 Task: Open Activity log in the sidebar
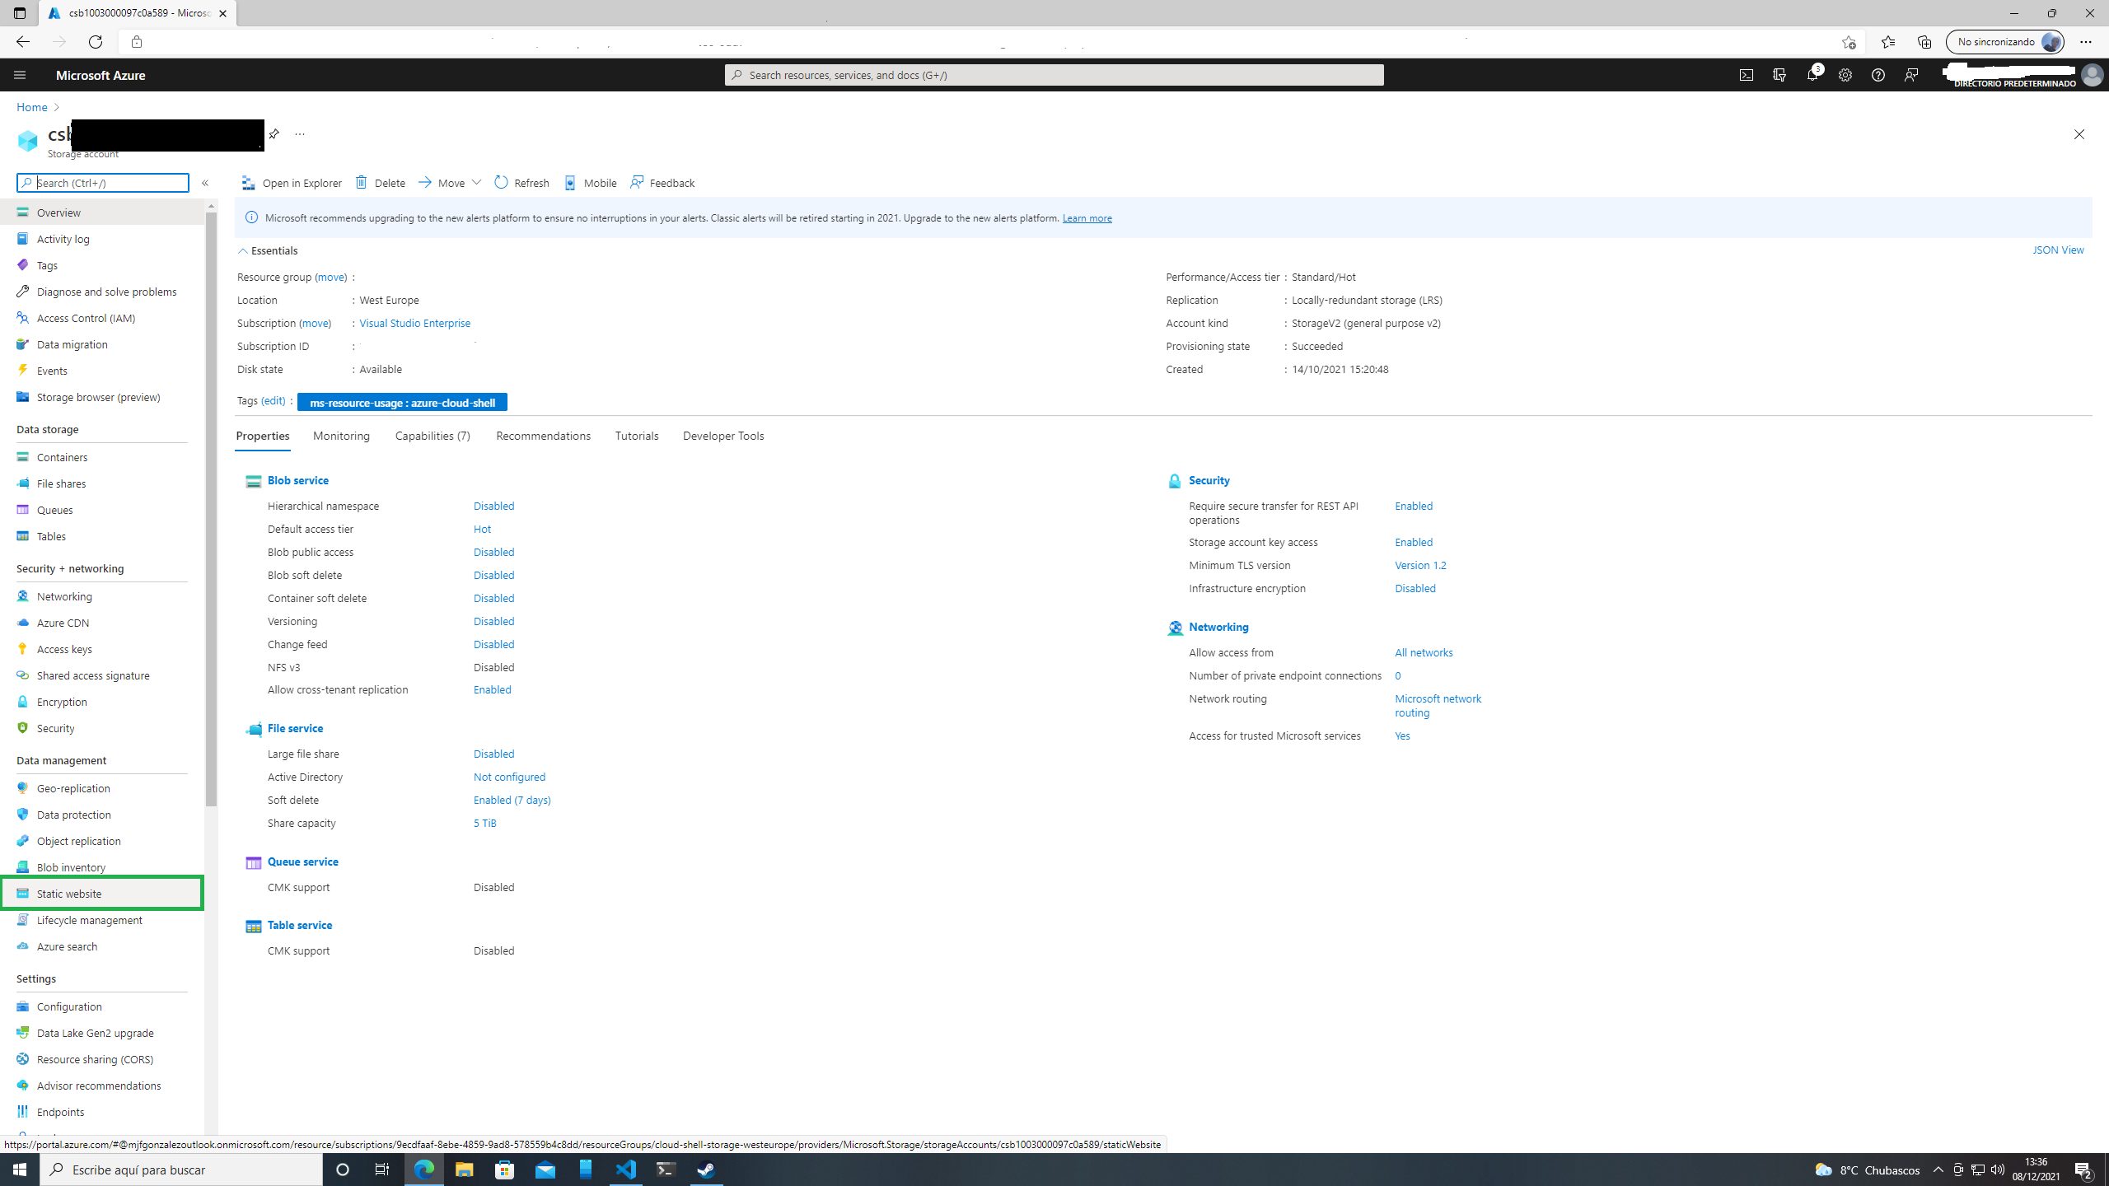102,239
